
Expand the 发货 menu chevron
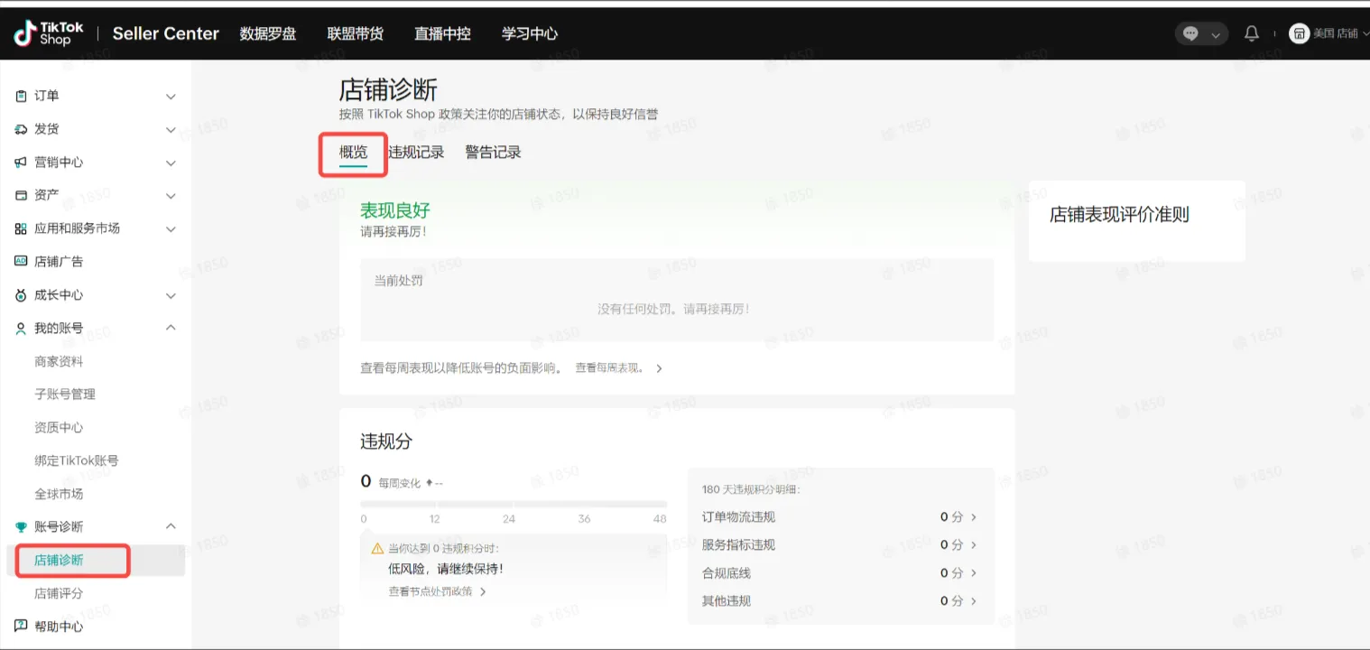(x=171, y=130)
